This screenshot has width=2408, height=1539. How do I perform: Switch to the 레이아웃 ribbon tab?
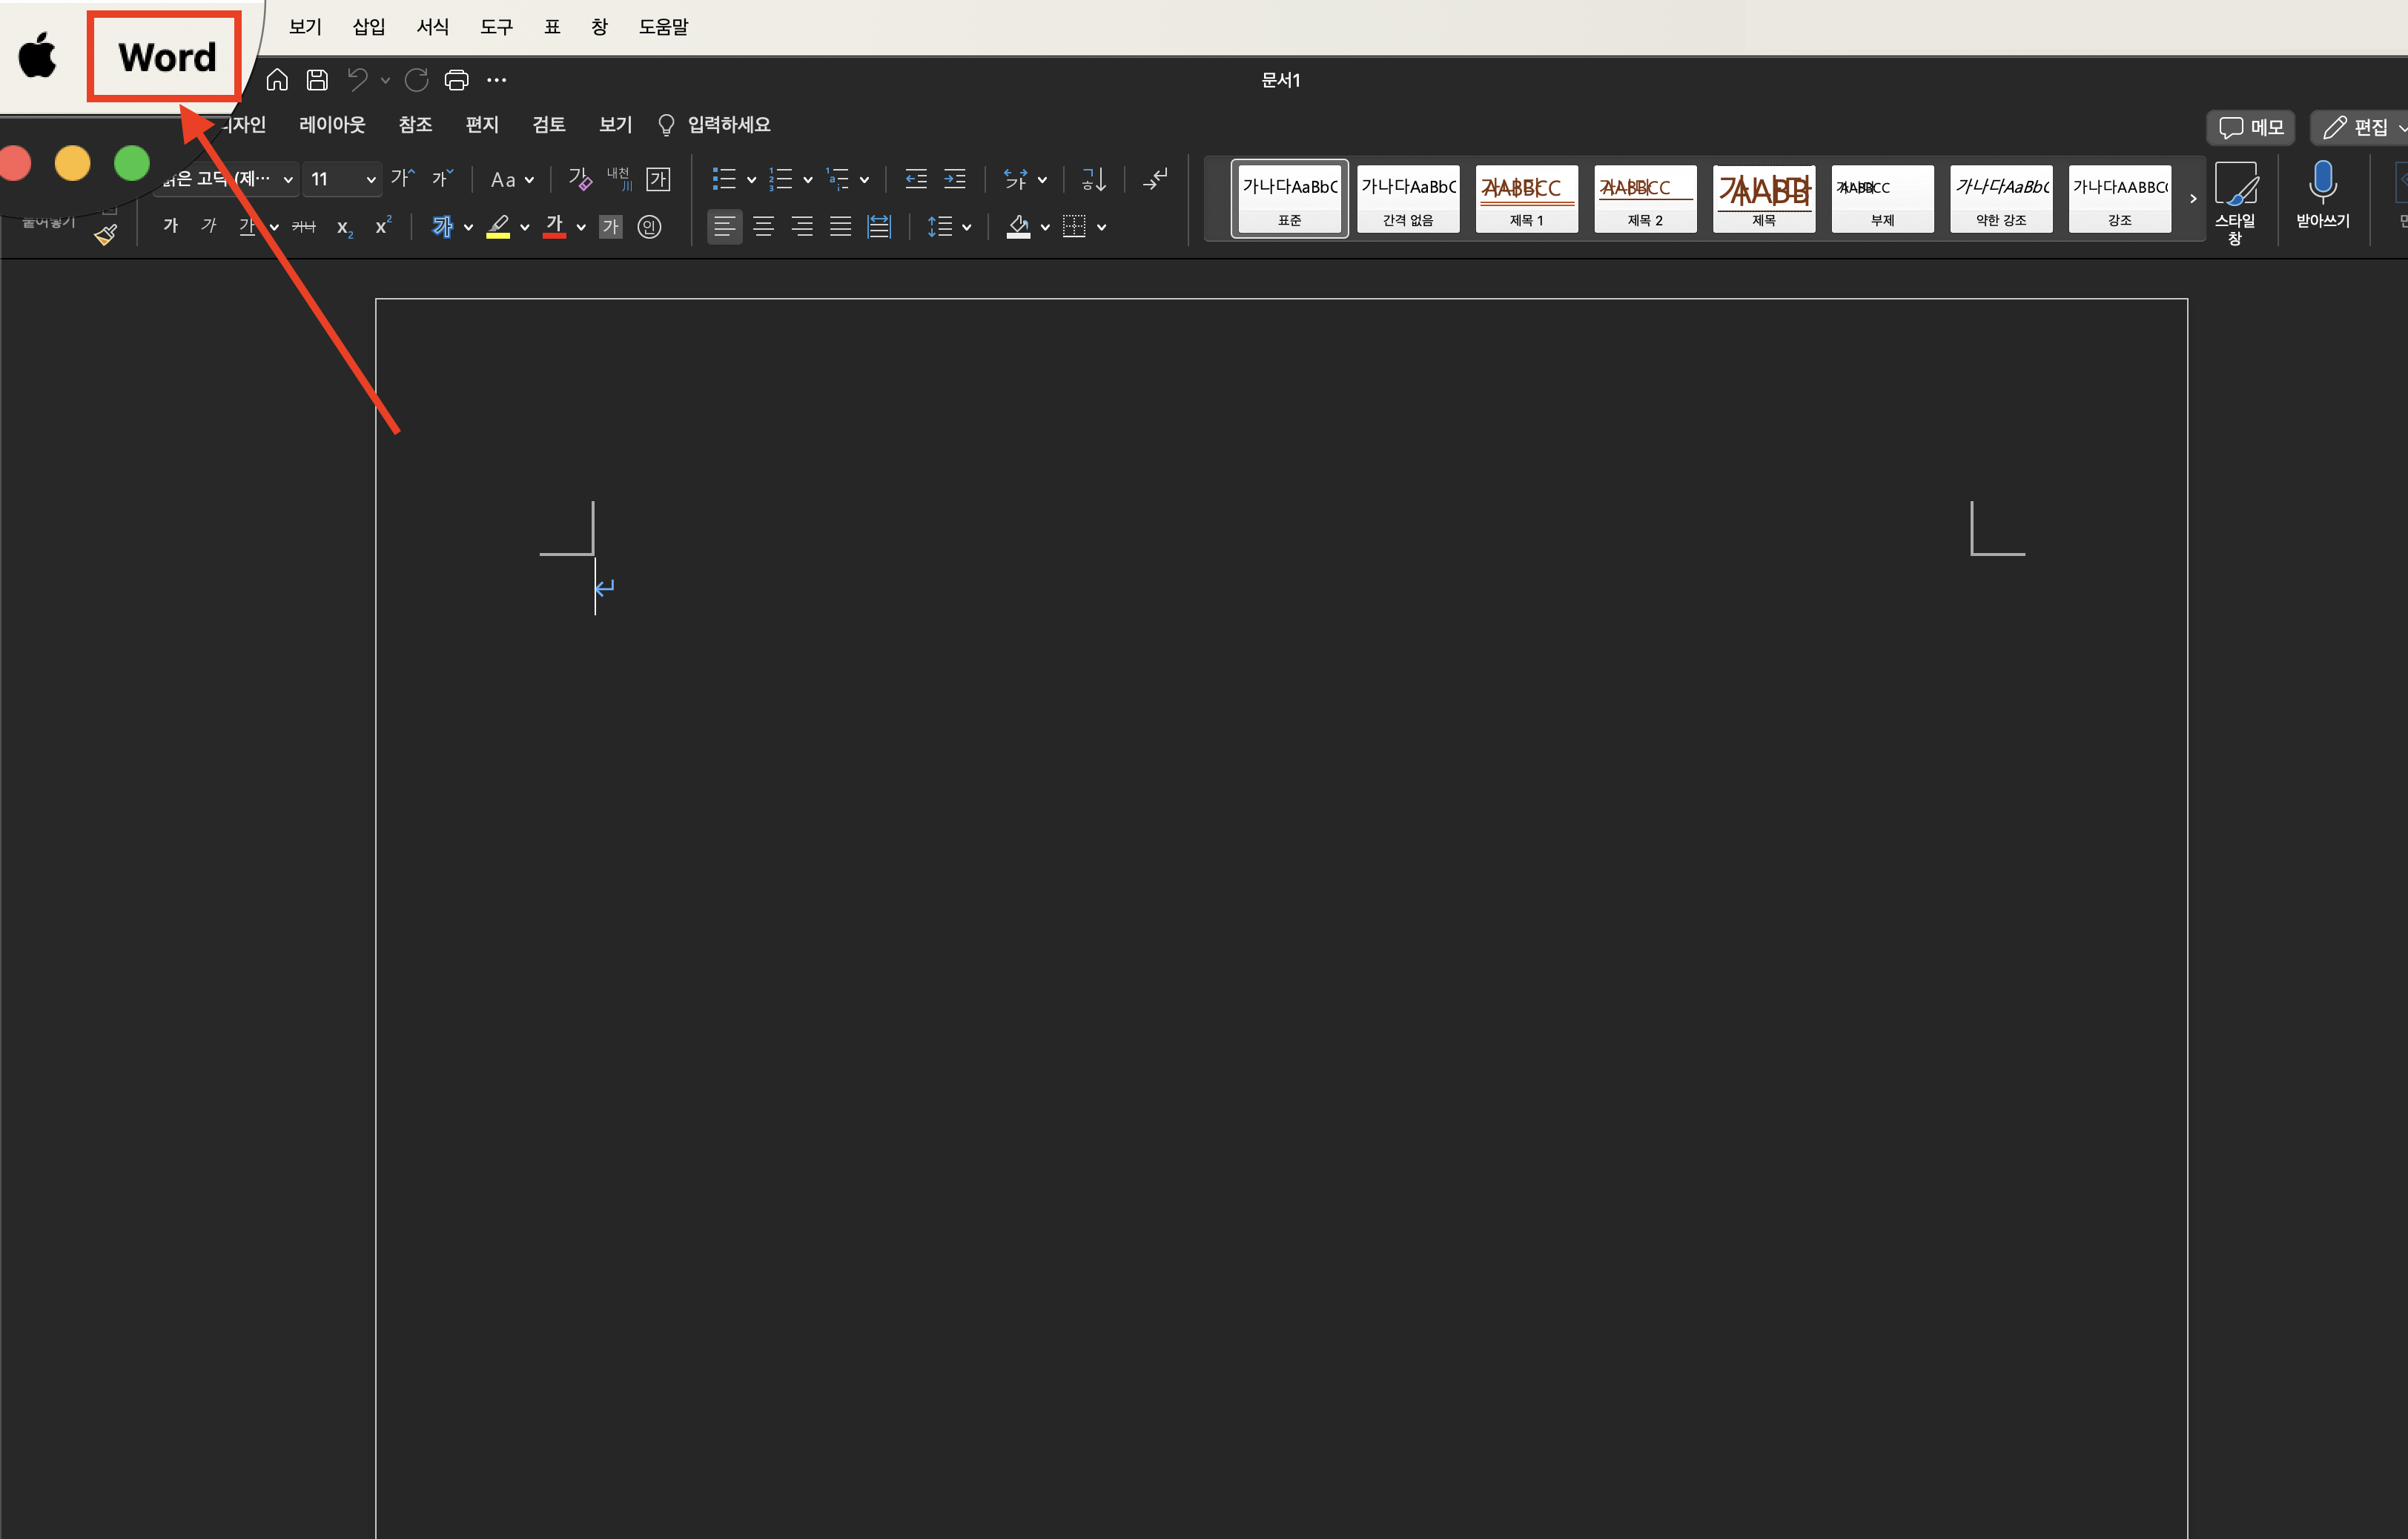[x=332, y=125]
